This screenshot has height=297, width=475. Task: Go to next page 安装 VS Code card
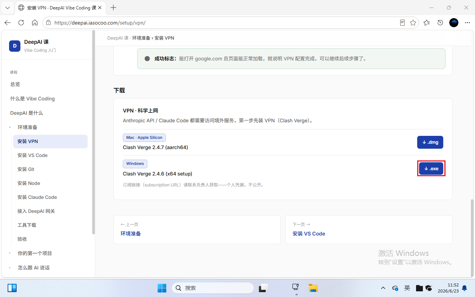click(x=369, y=229)
